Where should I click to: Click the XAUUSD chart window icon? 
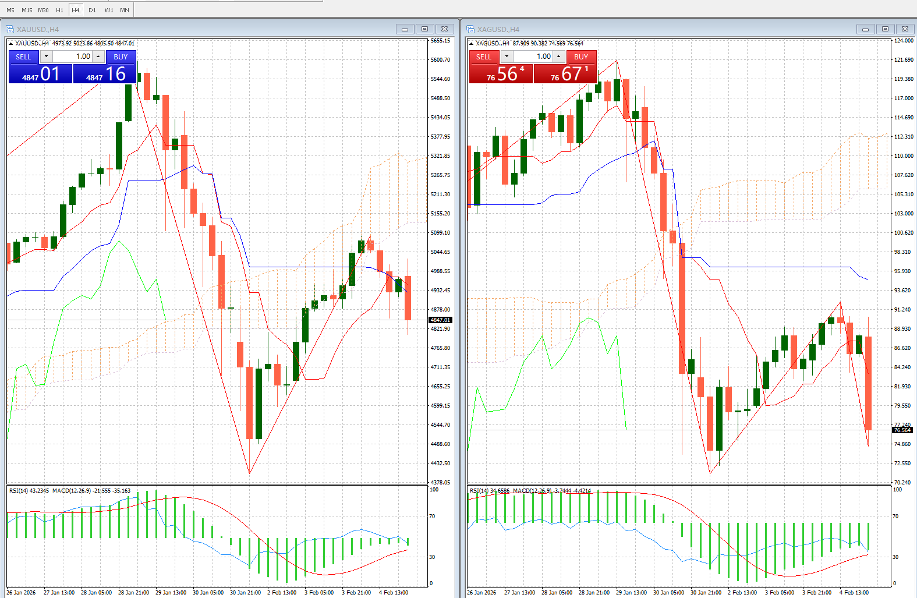coord(10,29)
